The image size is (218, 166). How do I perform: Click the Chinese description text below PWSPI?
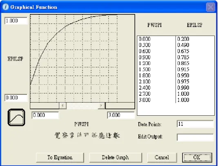[x=87, y=135]
